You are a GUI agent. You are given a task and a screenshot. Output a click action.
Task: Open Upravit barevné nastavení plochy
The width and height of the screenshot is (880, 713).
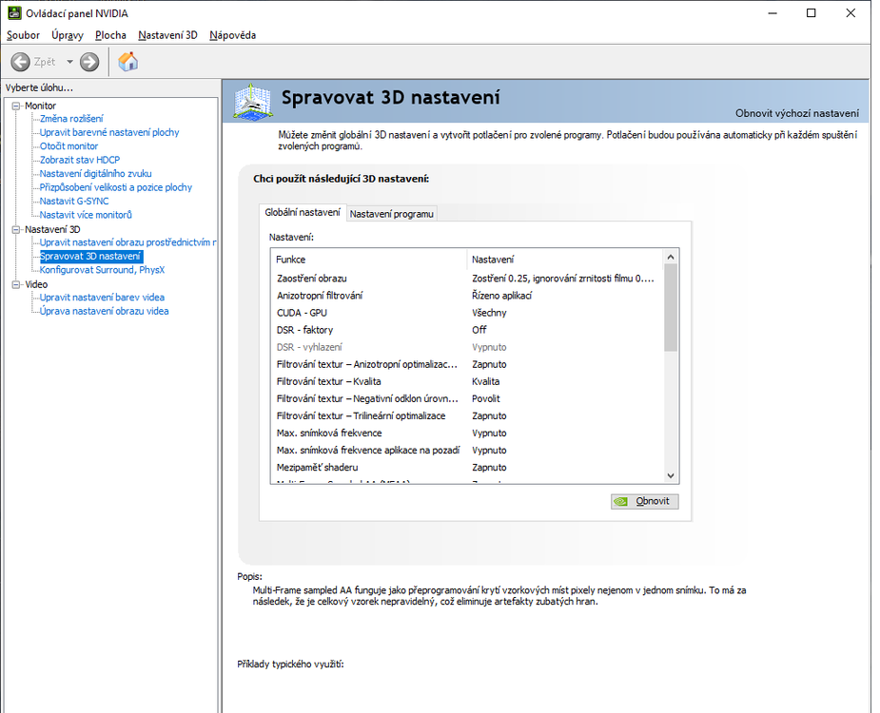point(108,132)
